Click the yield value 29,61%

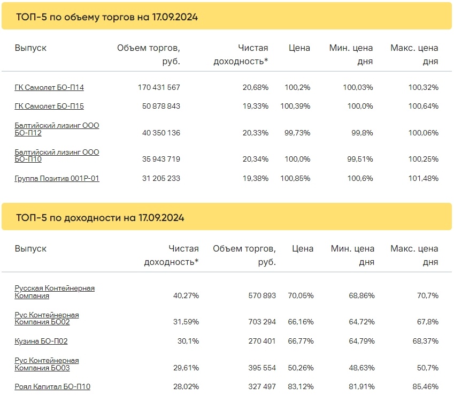pos(186,368)
